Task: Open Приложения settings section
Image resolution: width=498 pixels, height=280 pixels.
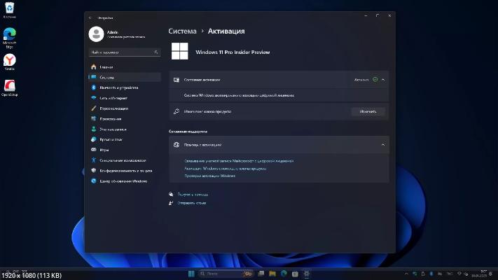Action: [125, 119]
